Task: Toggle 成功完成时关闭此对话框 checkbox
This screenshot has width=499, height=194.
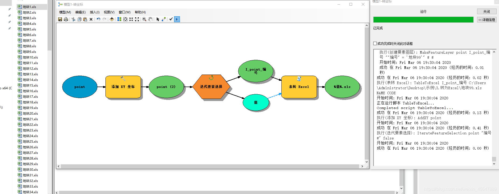Action: (375, 44)
